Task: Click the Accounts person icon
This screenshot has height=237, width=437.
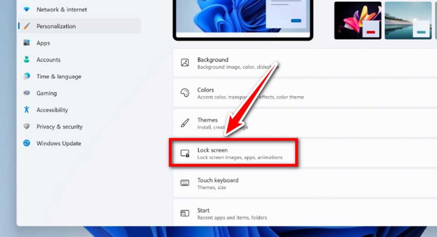Action: (x=26, y=59)
